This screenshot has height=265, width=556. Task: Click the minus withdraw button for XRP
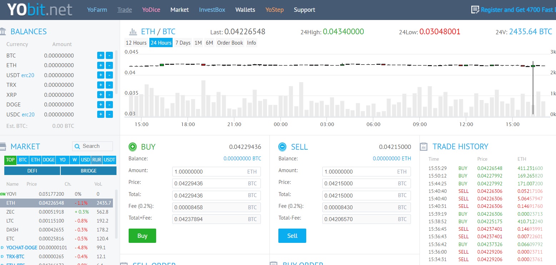[109, 95]
